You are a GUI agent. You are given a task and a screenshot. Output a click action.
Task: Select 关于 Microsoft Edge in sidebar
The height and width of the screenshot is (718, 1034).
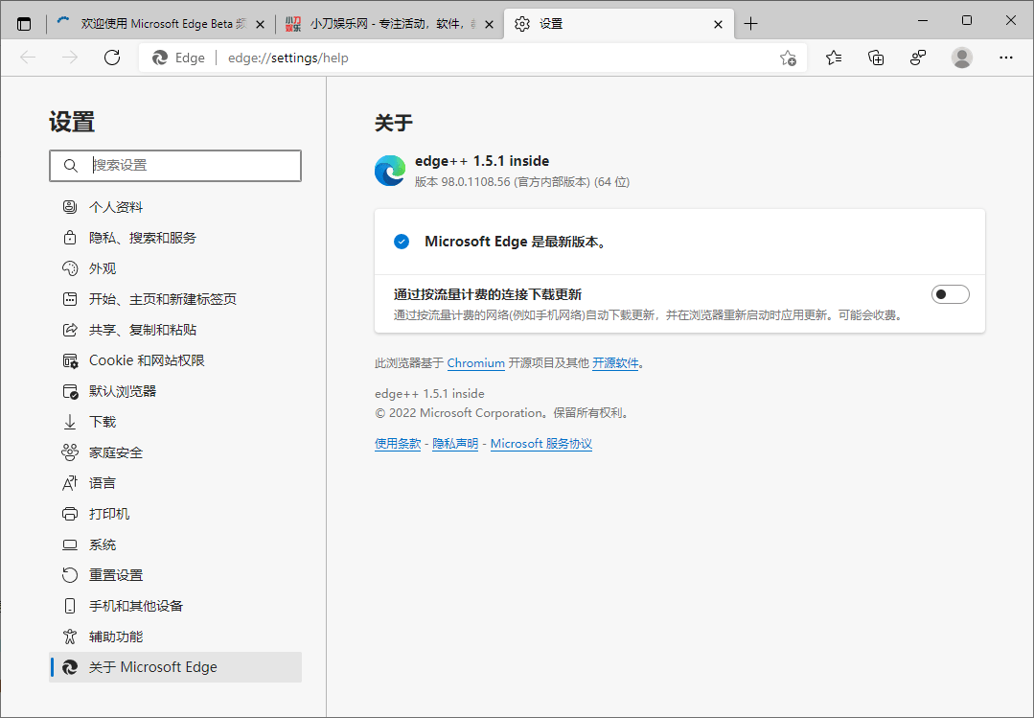[175, 667]
